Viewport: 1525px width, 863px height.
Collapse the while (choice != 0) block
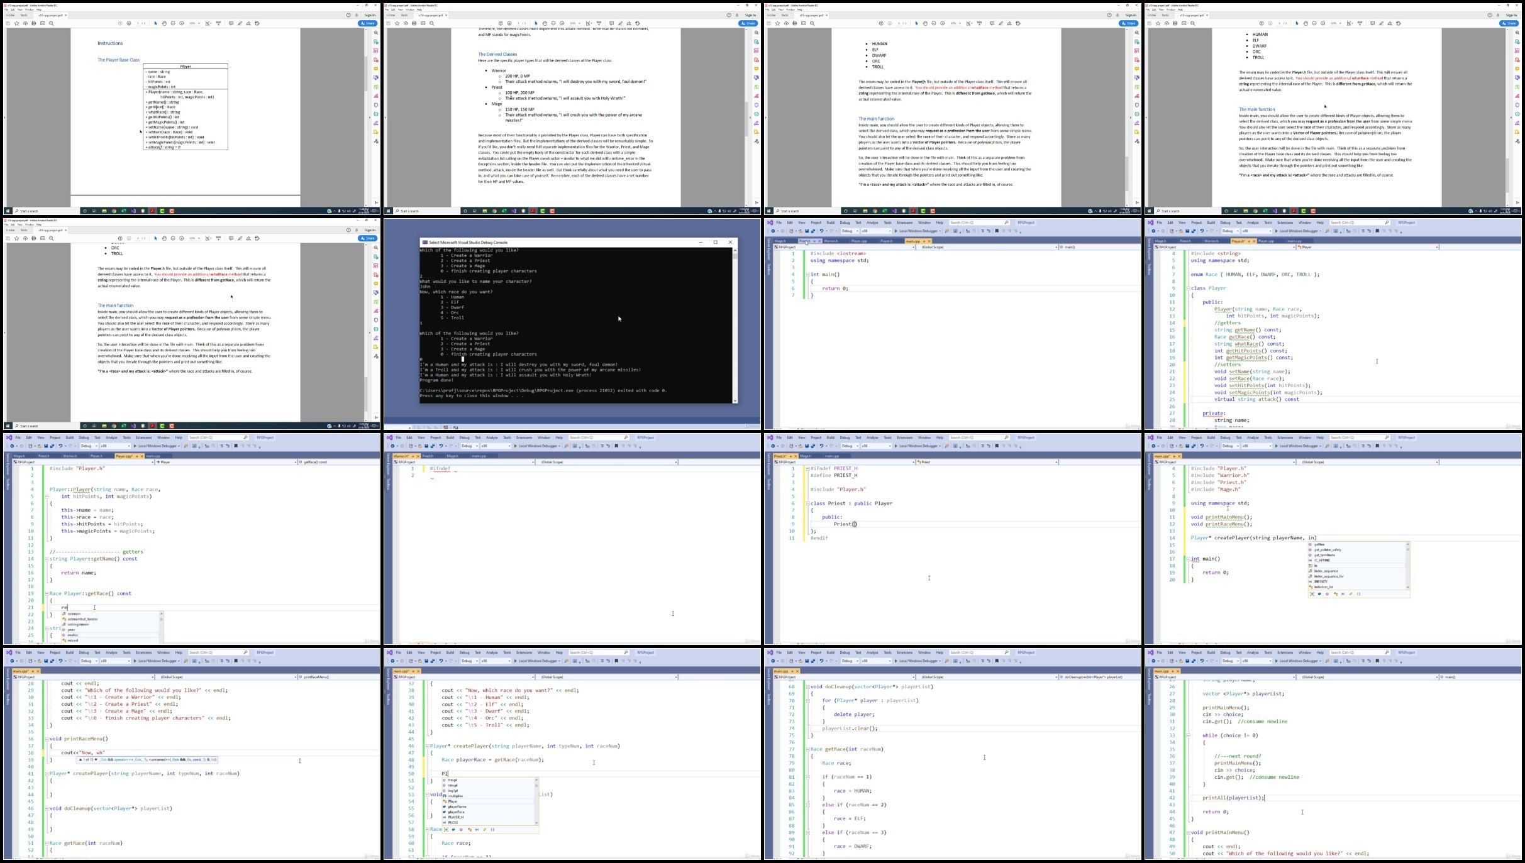coord(1188,735)
